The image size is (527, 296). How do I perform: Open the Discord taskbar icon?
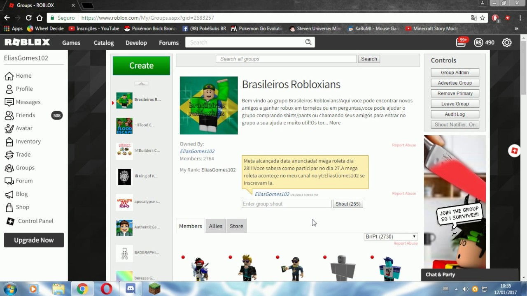pyautogui.click(x=131, y=289)
